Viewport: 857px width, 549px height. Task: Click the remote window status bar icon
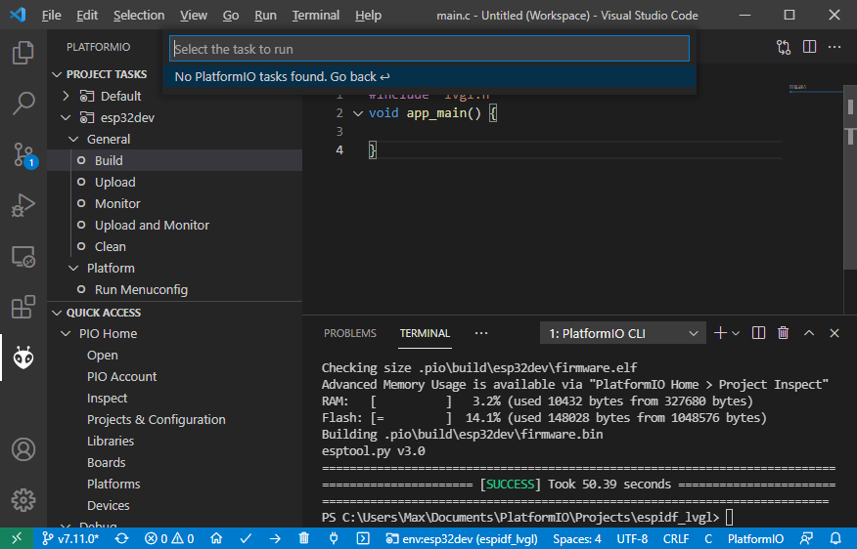[x=17, y=538]
